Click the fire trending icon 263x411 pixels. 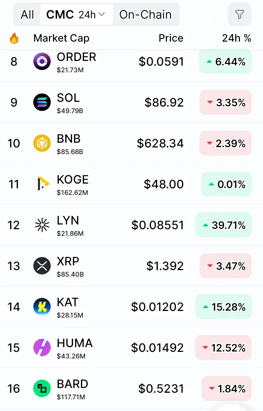14,38
